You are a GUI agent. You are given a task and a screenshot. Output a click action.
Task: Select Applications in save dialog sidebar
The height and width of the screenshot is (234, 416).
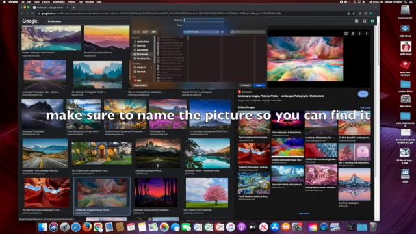tap(143, 42)
